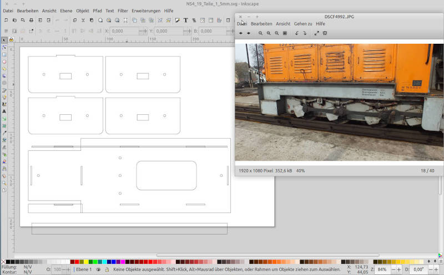Screen dimensions: 444x275
Task: Click the no-color X swatch in palette
Action: pos(3,262)
